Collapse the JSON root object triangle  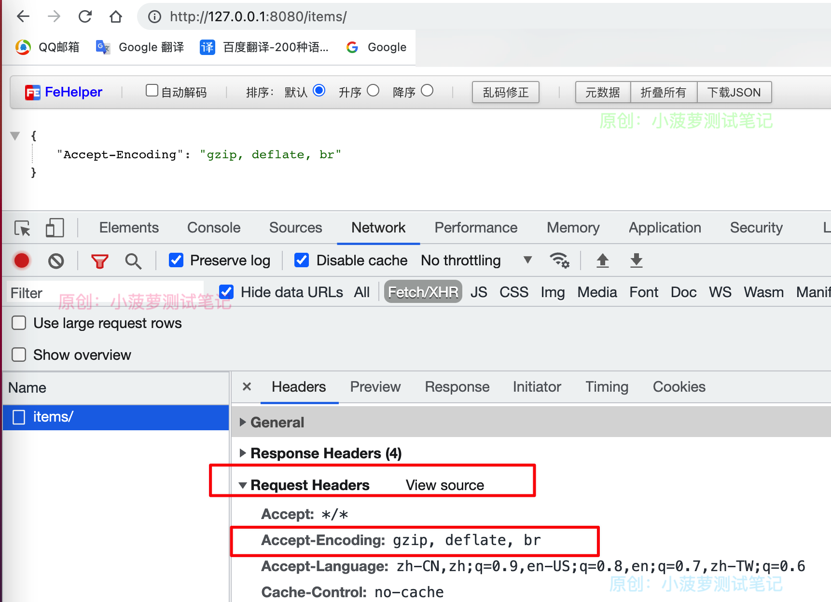click(x=15, y=136)
